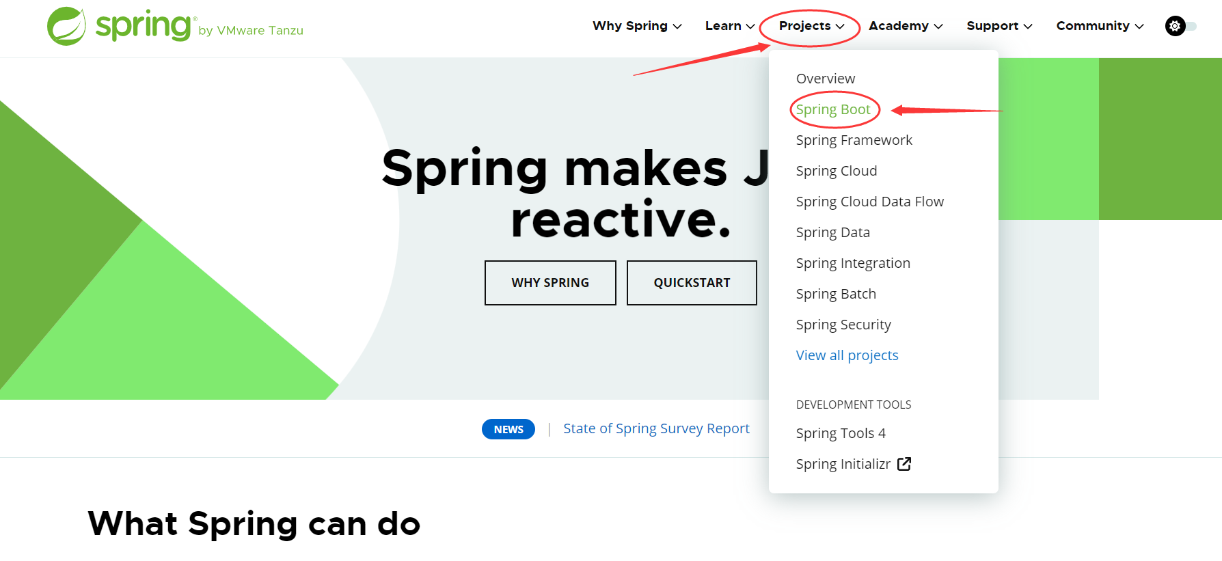This screenshot has height=561, width=1222.
Task: Open Spring Cloud Data Flow entry
Action: (x=870, y=202)
